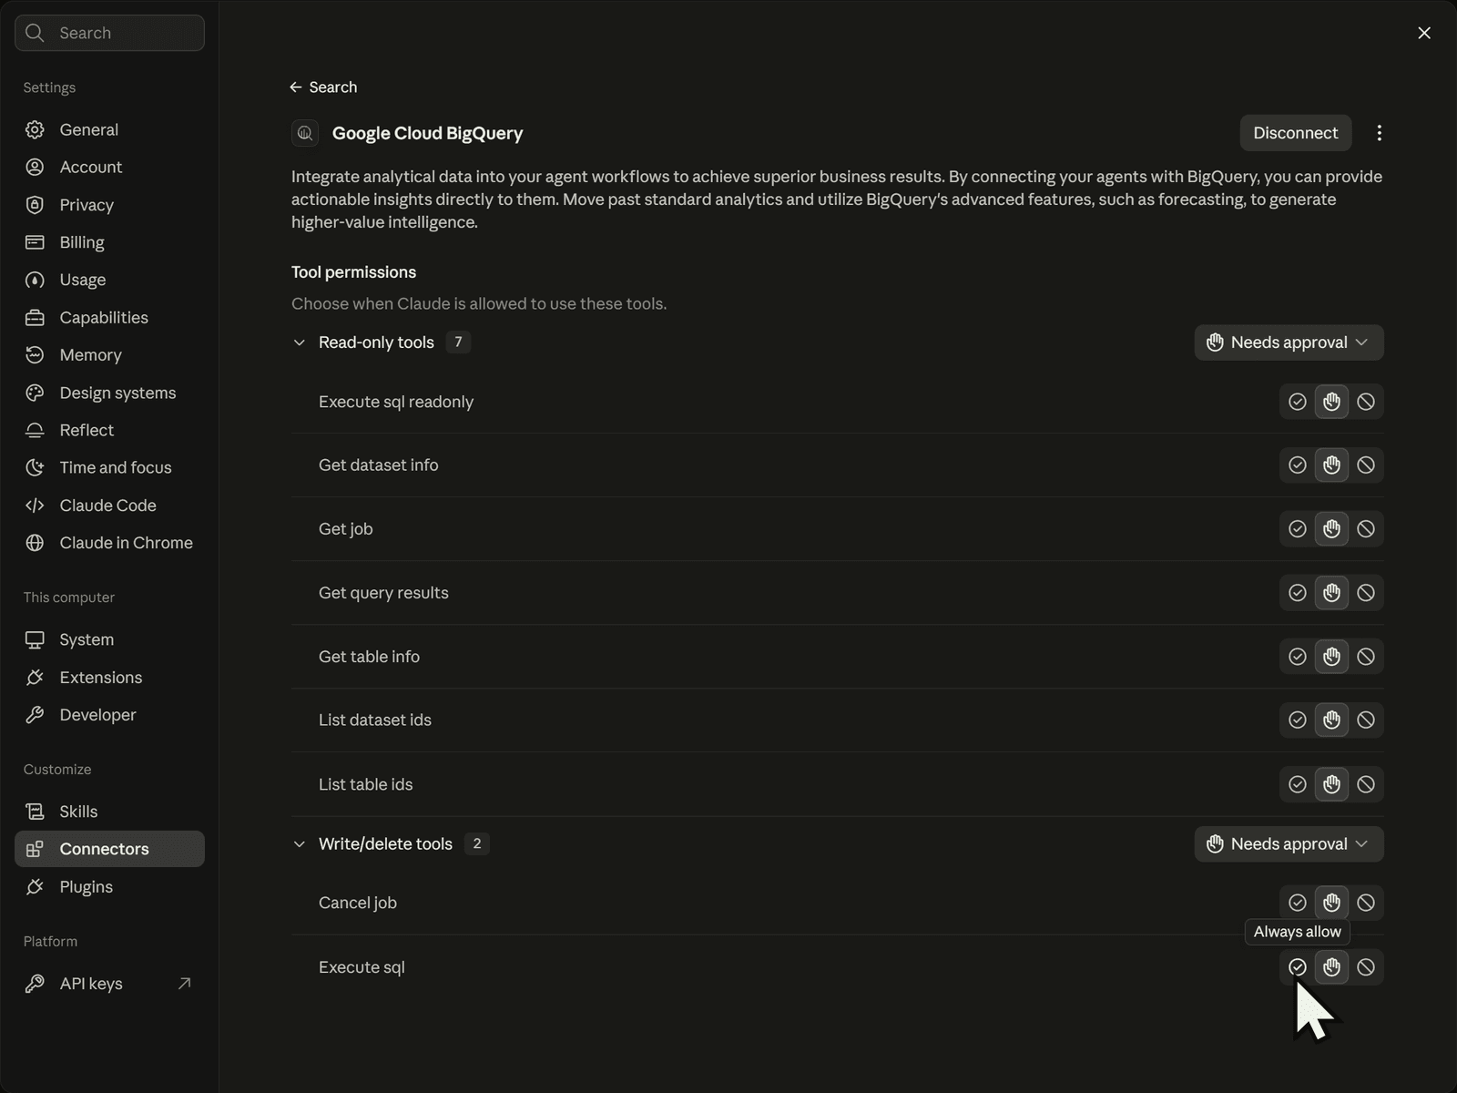Block the Get table info tool

point(1365,657)
